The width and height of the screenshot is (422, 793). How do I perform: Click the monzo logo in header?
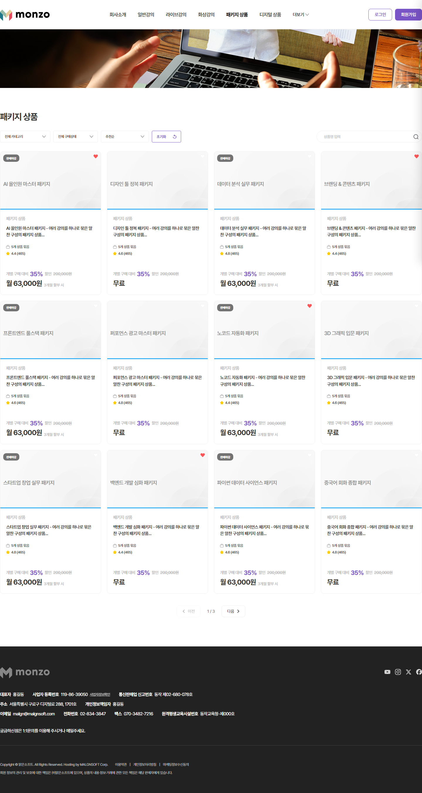coord(25,14)
